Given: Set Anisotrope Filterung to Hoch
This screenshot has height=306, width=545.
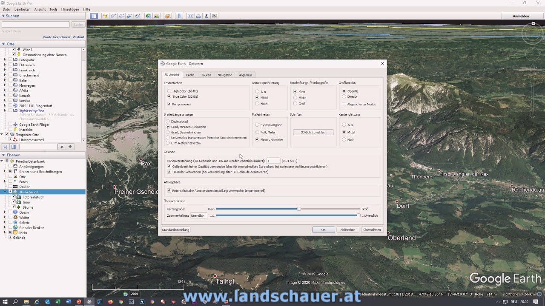Looking at the screenshot, I should pos(257,104).
